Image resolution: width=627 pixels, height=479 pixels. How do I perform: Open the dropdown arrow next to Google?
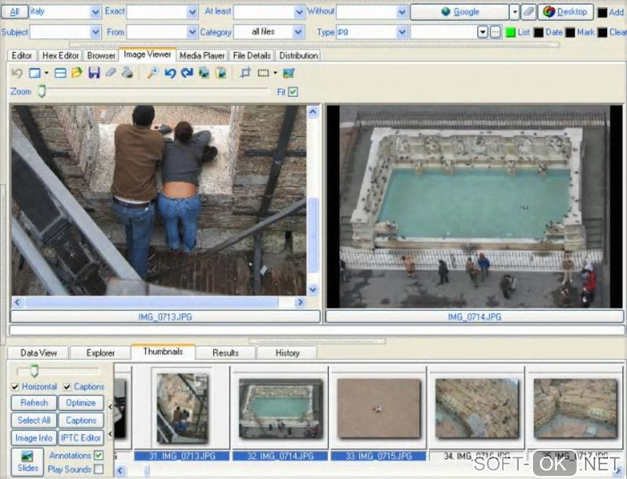[x=514, y=12]
